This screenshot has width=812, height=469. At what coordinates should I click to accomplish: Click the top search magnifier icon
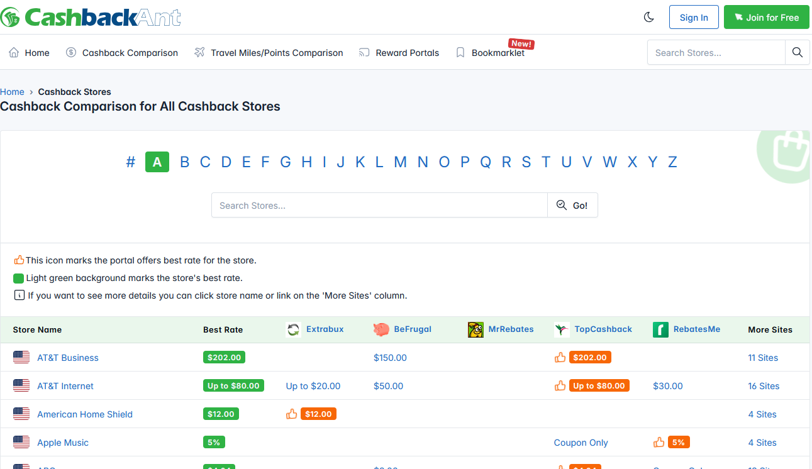click(x=798, y=52)
